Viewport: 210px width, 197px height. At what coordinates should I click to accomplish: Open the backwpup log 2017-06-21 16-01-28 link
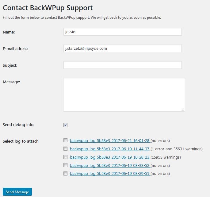(x=109, y=141)
